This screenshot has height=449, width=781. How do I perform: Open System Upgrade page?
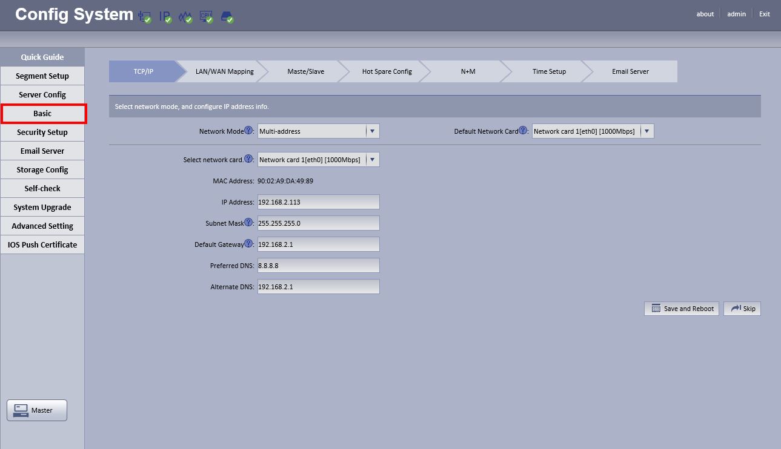click(x=42, y=208)
